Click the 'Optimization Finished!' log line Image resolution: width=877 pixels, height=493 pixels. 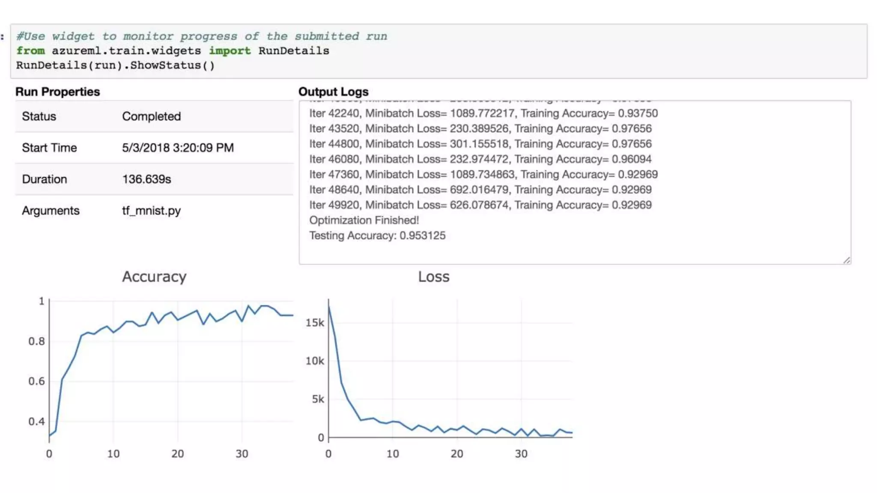(x=364, y=220)
